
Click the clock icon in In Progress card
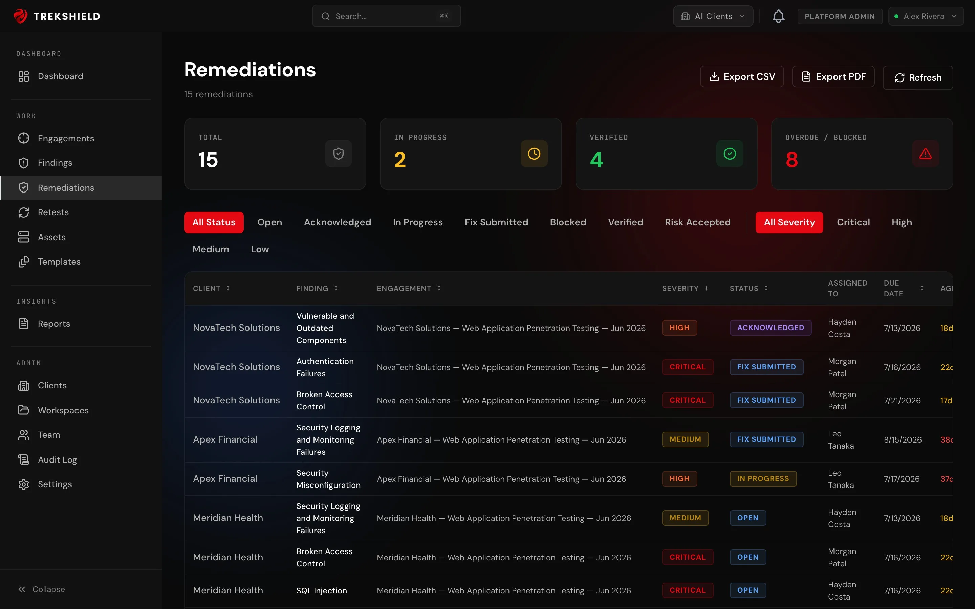[x=534, y=154]
